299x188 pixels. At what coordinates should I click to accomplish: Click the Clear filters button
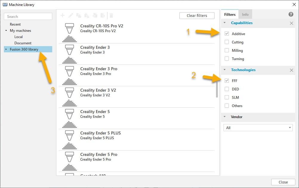[197, 15]
